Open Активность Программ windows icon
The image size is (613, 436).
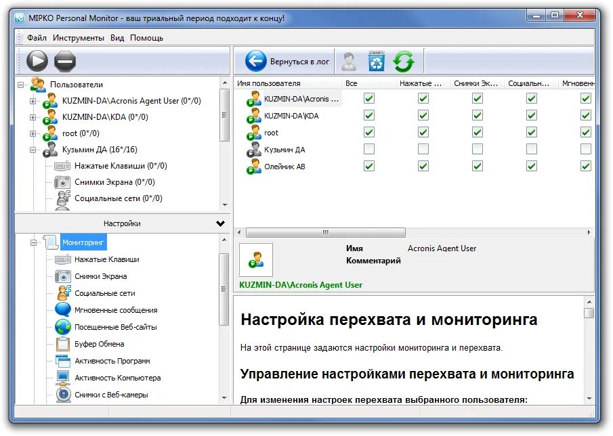tap(62, 361)
